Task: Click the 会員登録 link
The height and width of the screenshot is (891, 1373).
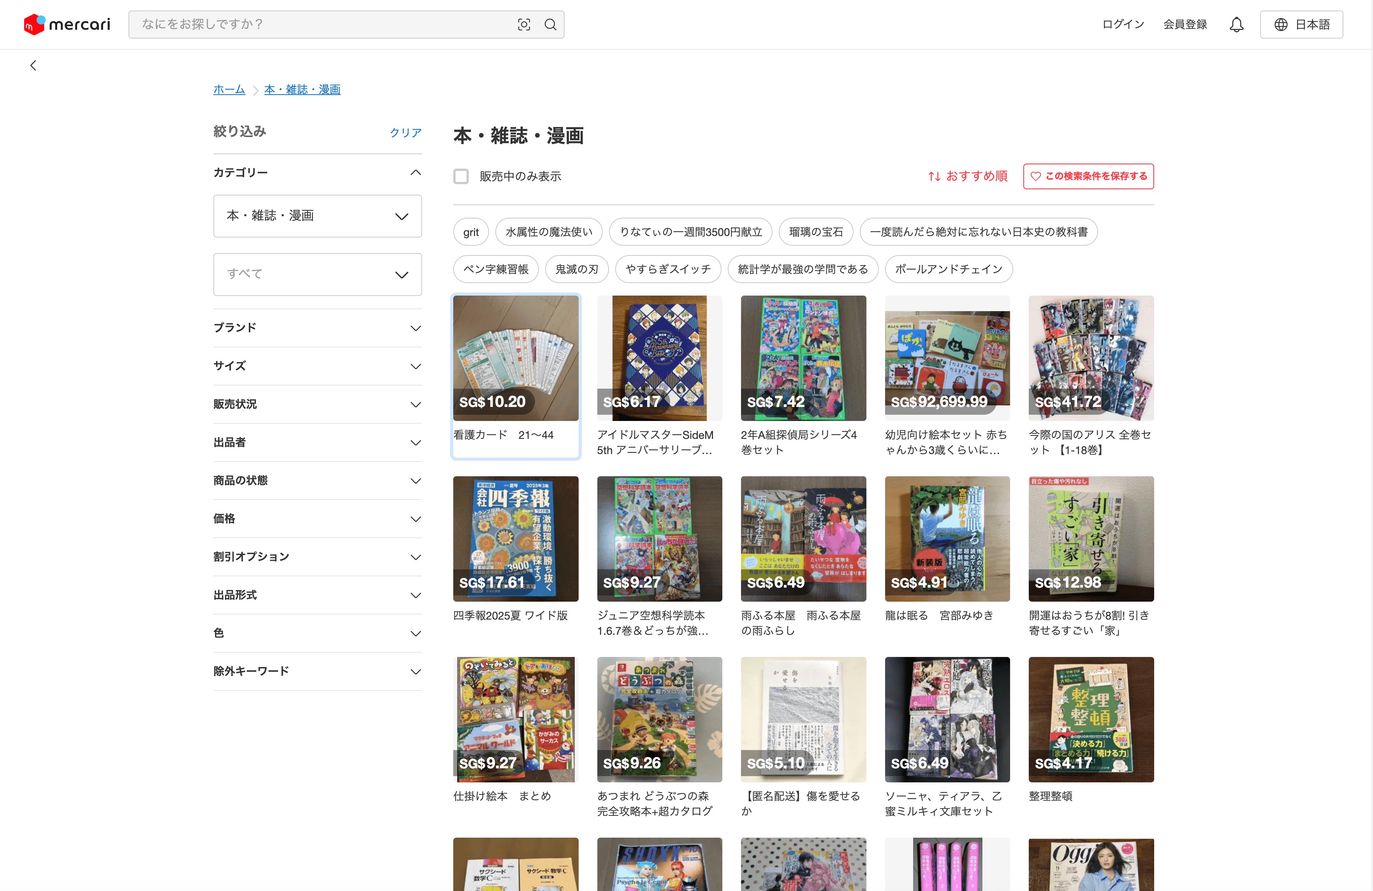Action: tap(1185, 24)
